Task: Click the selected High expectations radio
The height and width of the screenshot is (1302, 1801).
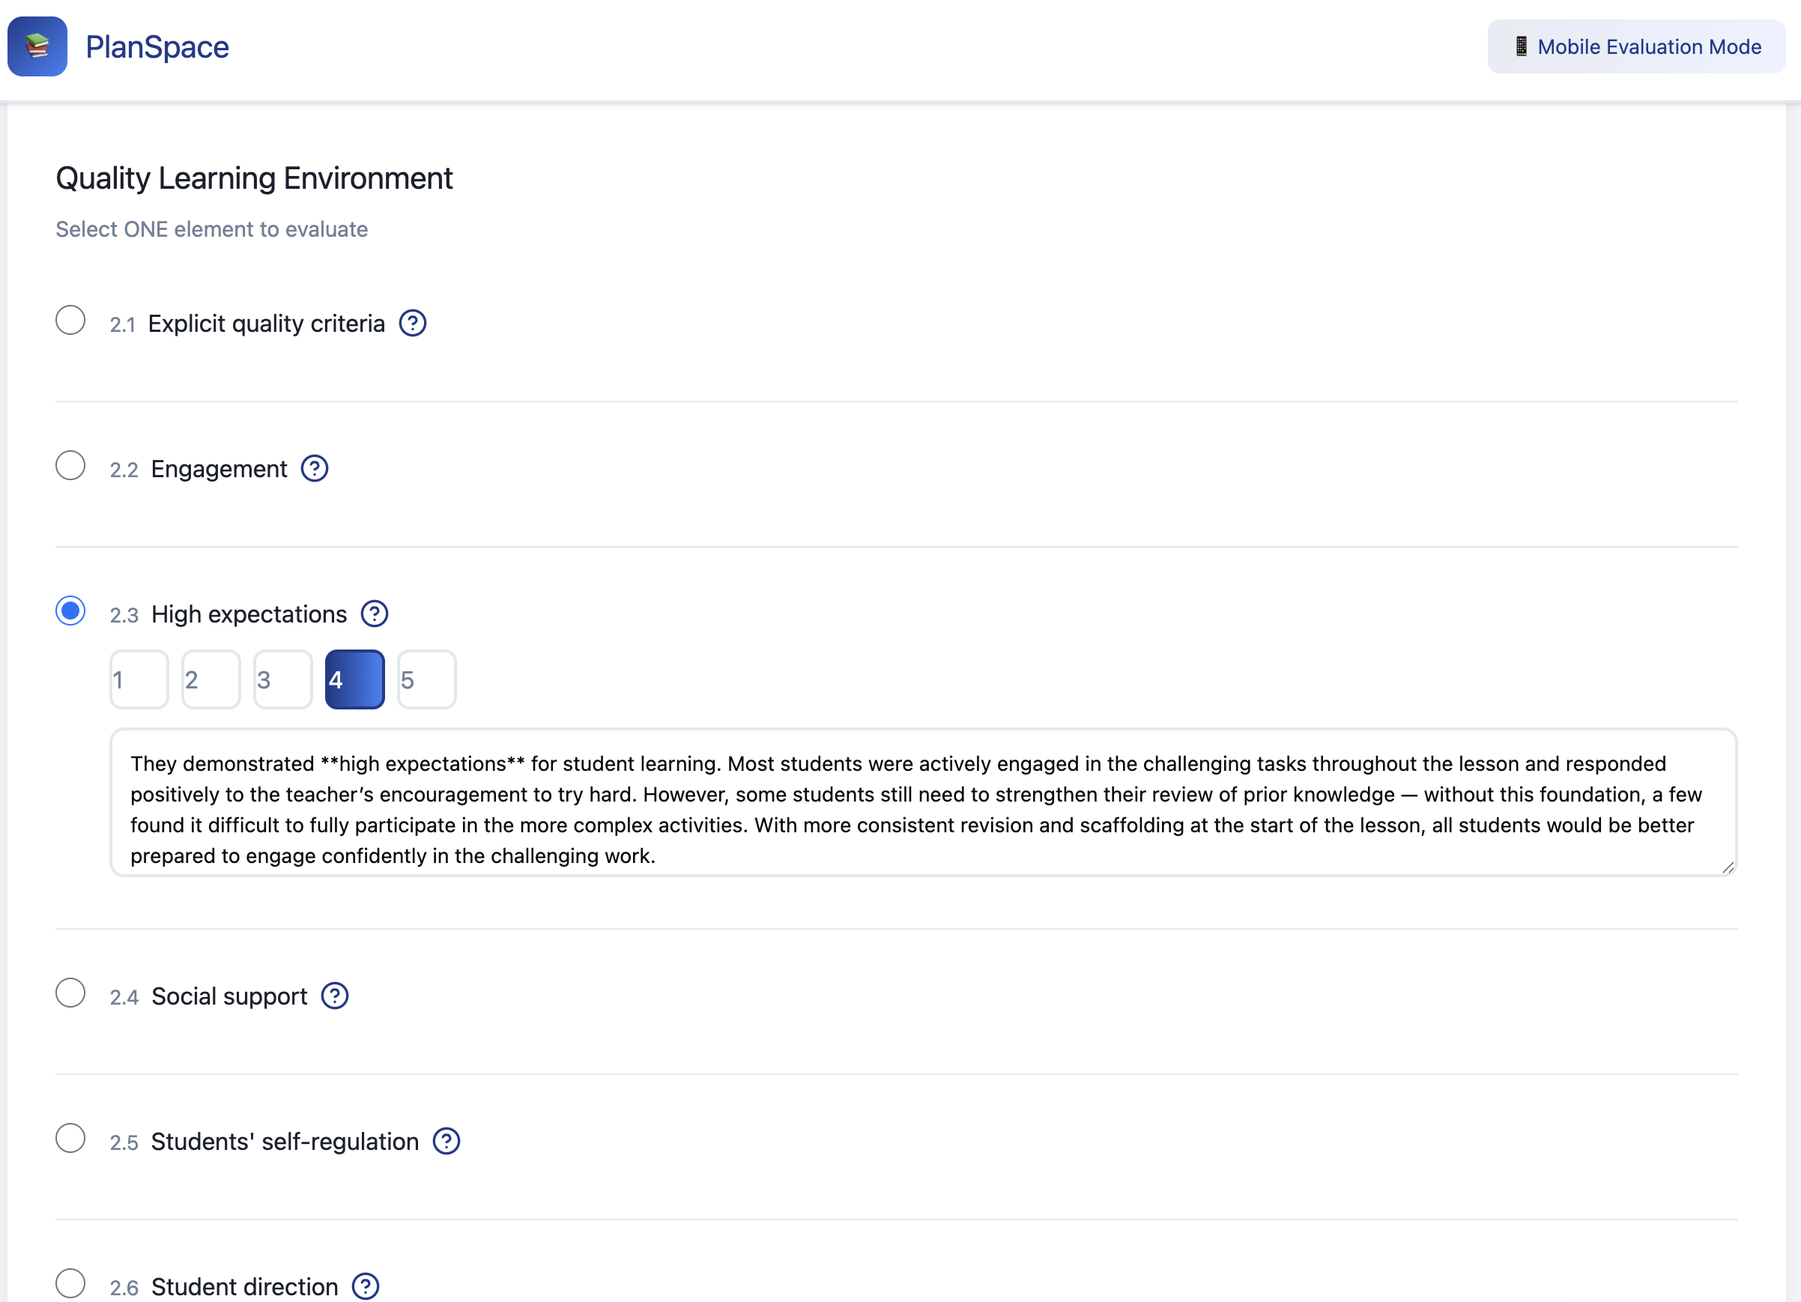Action: click(70, 611)
